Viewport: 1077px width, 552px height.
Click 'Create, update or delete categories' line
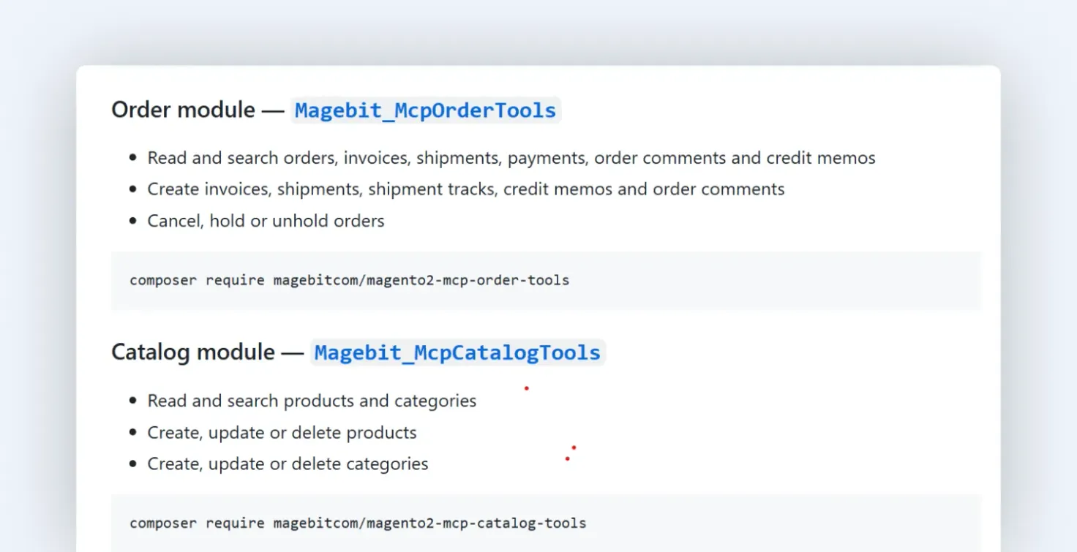pyautogui.click(x=288, y=464)
